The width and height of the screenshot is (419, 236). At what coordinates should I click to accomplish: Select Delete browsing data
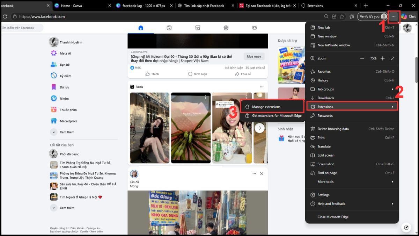(352, 129)
